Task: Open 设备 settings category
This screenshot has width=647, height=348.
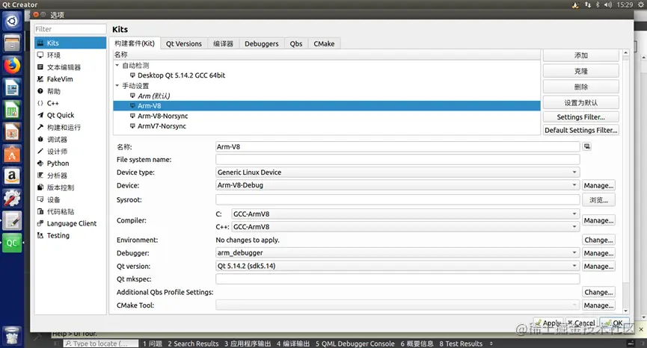Action: tap(70, 199)
